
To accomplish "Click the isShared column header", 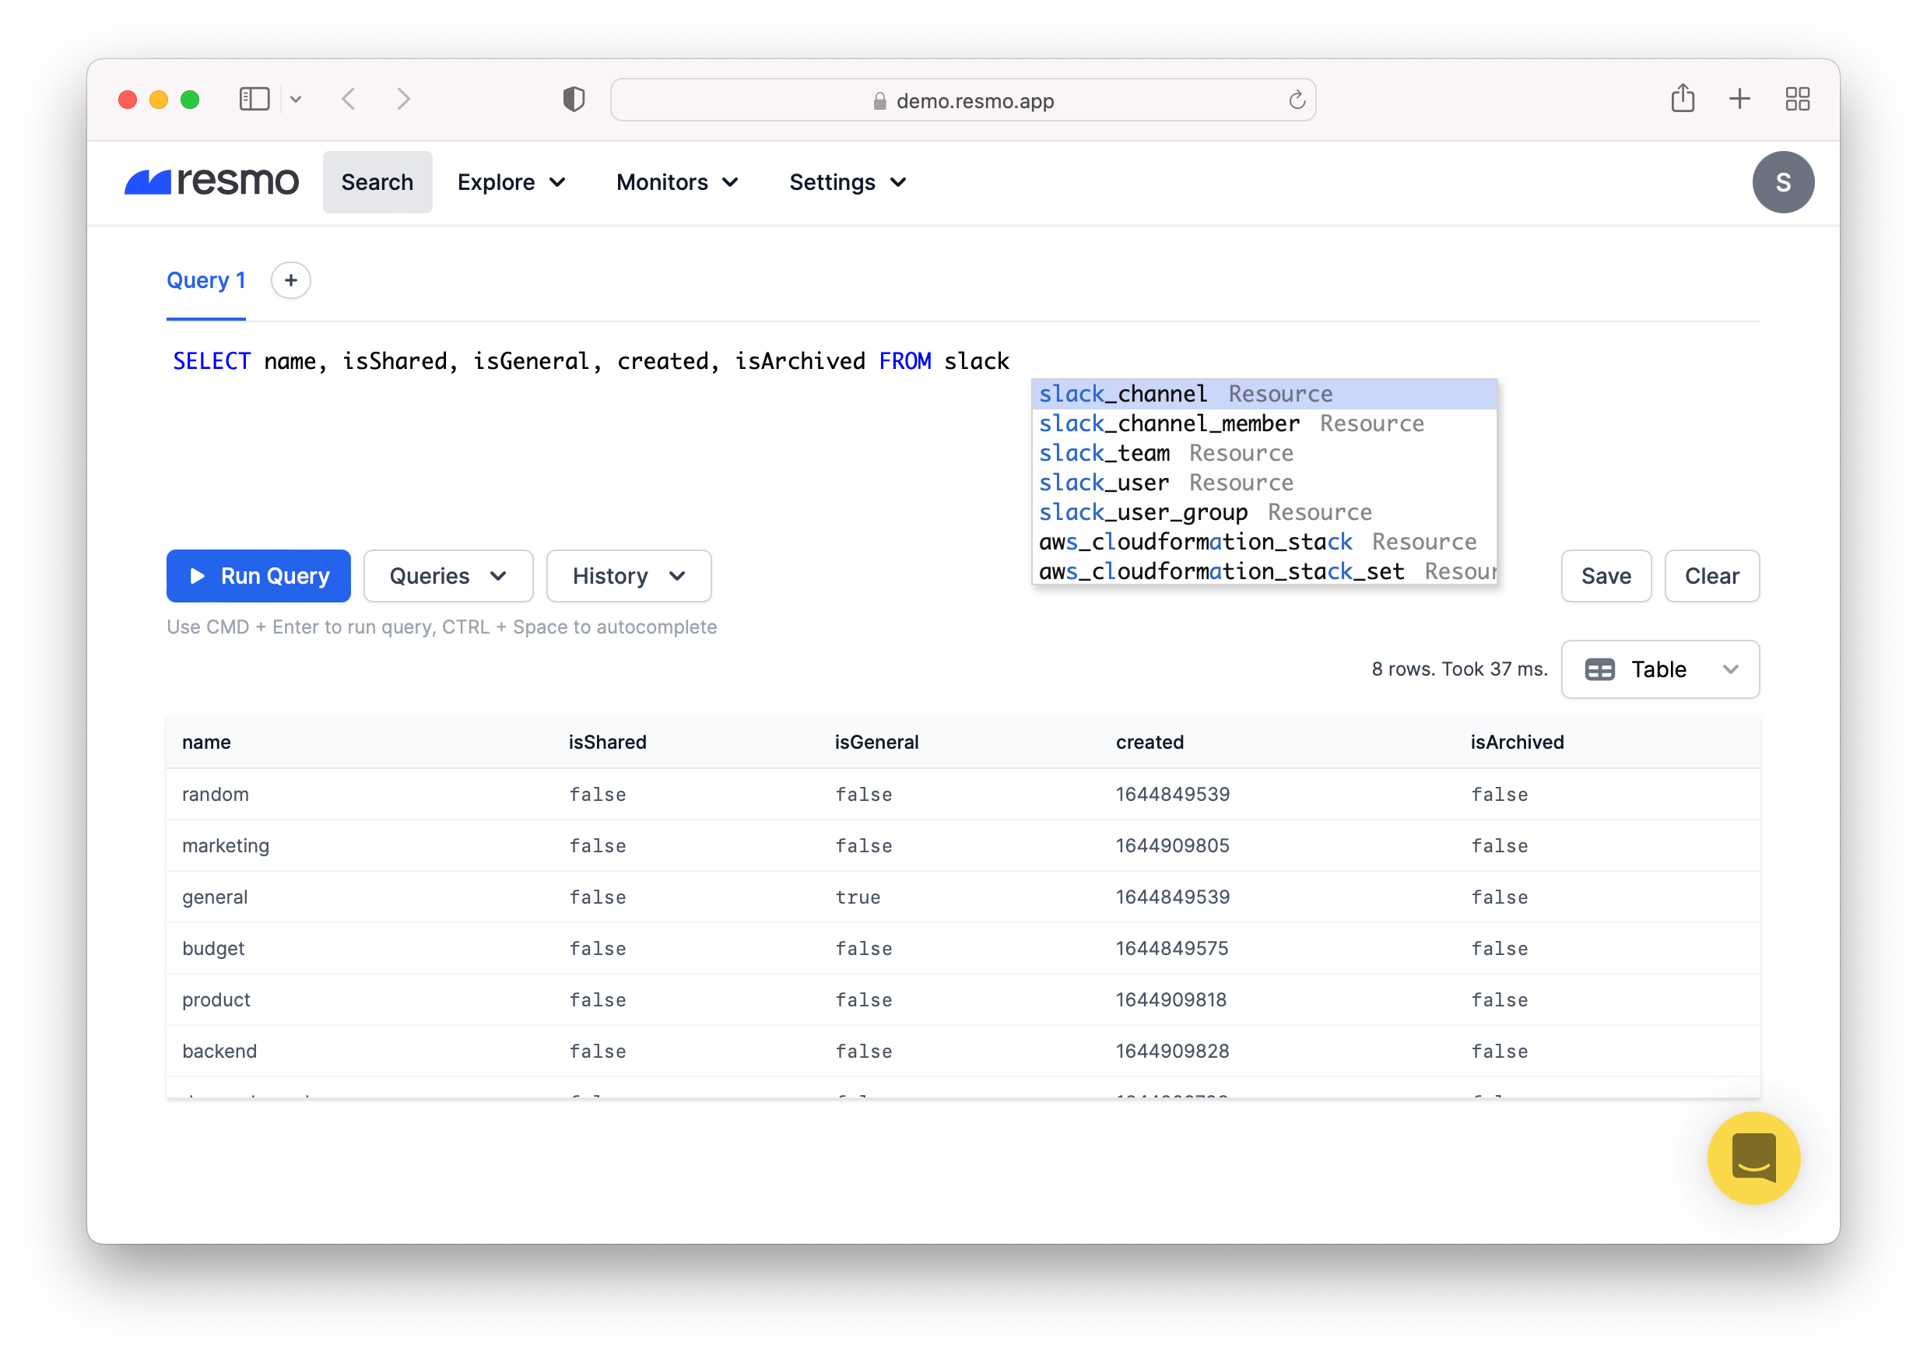I will [607, 742].
